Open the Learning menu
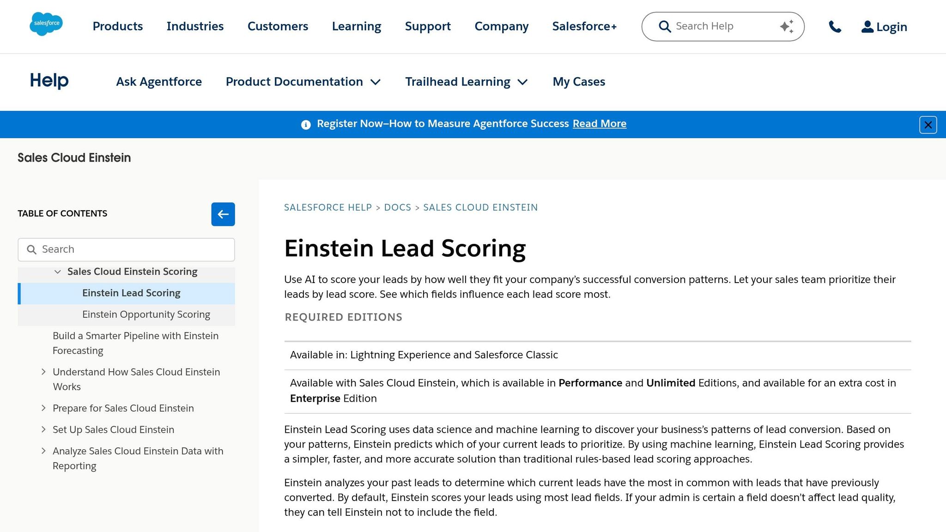 pos(357,26)
